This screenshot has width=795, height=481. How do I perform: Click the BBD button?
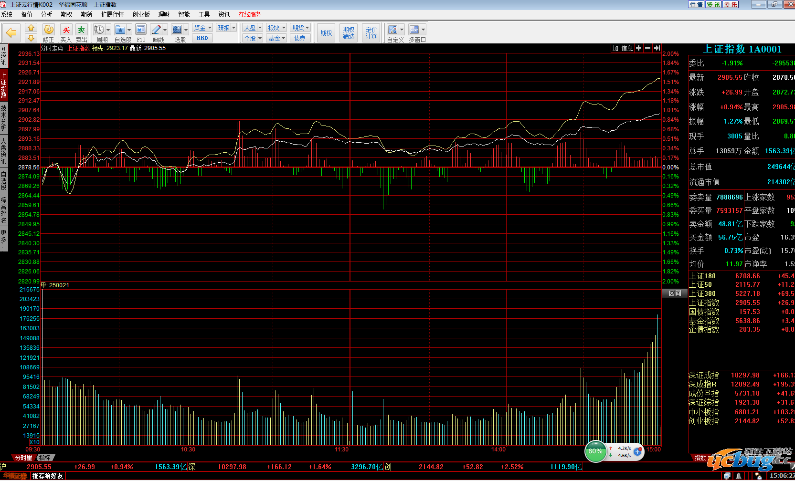tap(202, 38)
